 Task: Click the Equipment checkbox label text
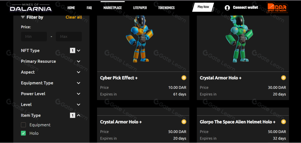click(x=40, y=125)
